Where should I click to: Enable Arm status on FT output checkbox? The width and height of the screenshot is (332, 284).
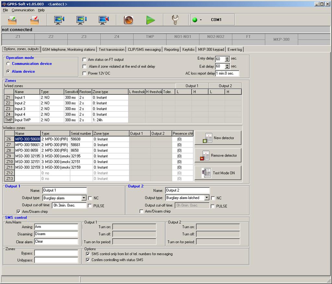(x=84, y=60)
